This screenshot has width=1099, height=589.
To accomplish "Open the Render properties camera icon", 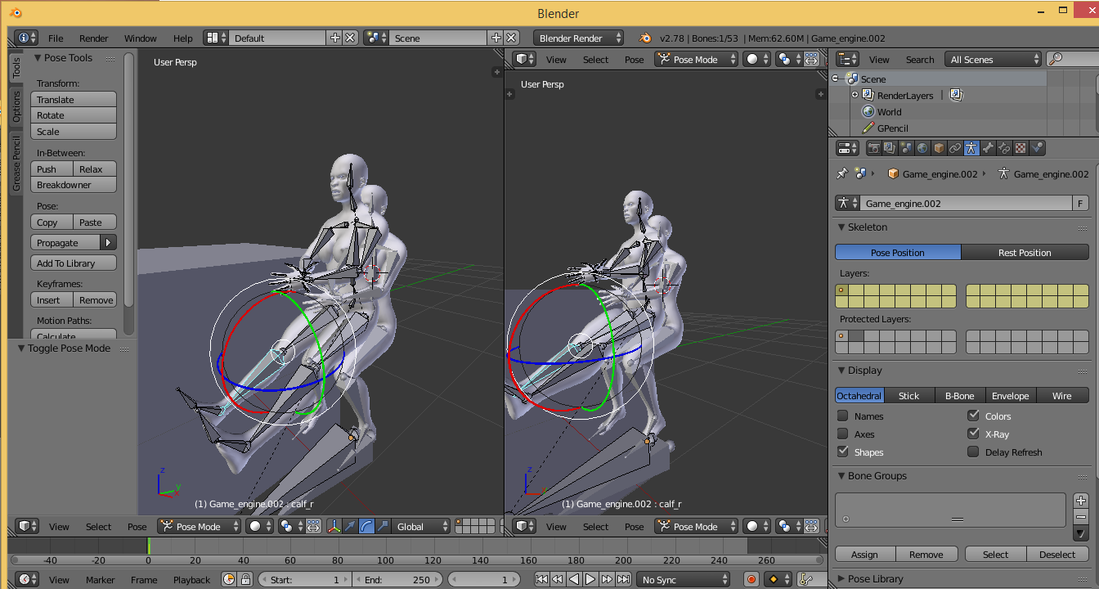I will (x=873, y=148).
